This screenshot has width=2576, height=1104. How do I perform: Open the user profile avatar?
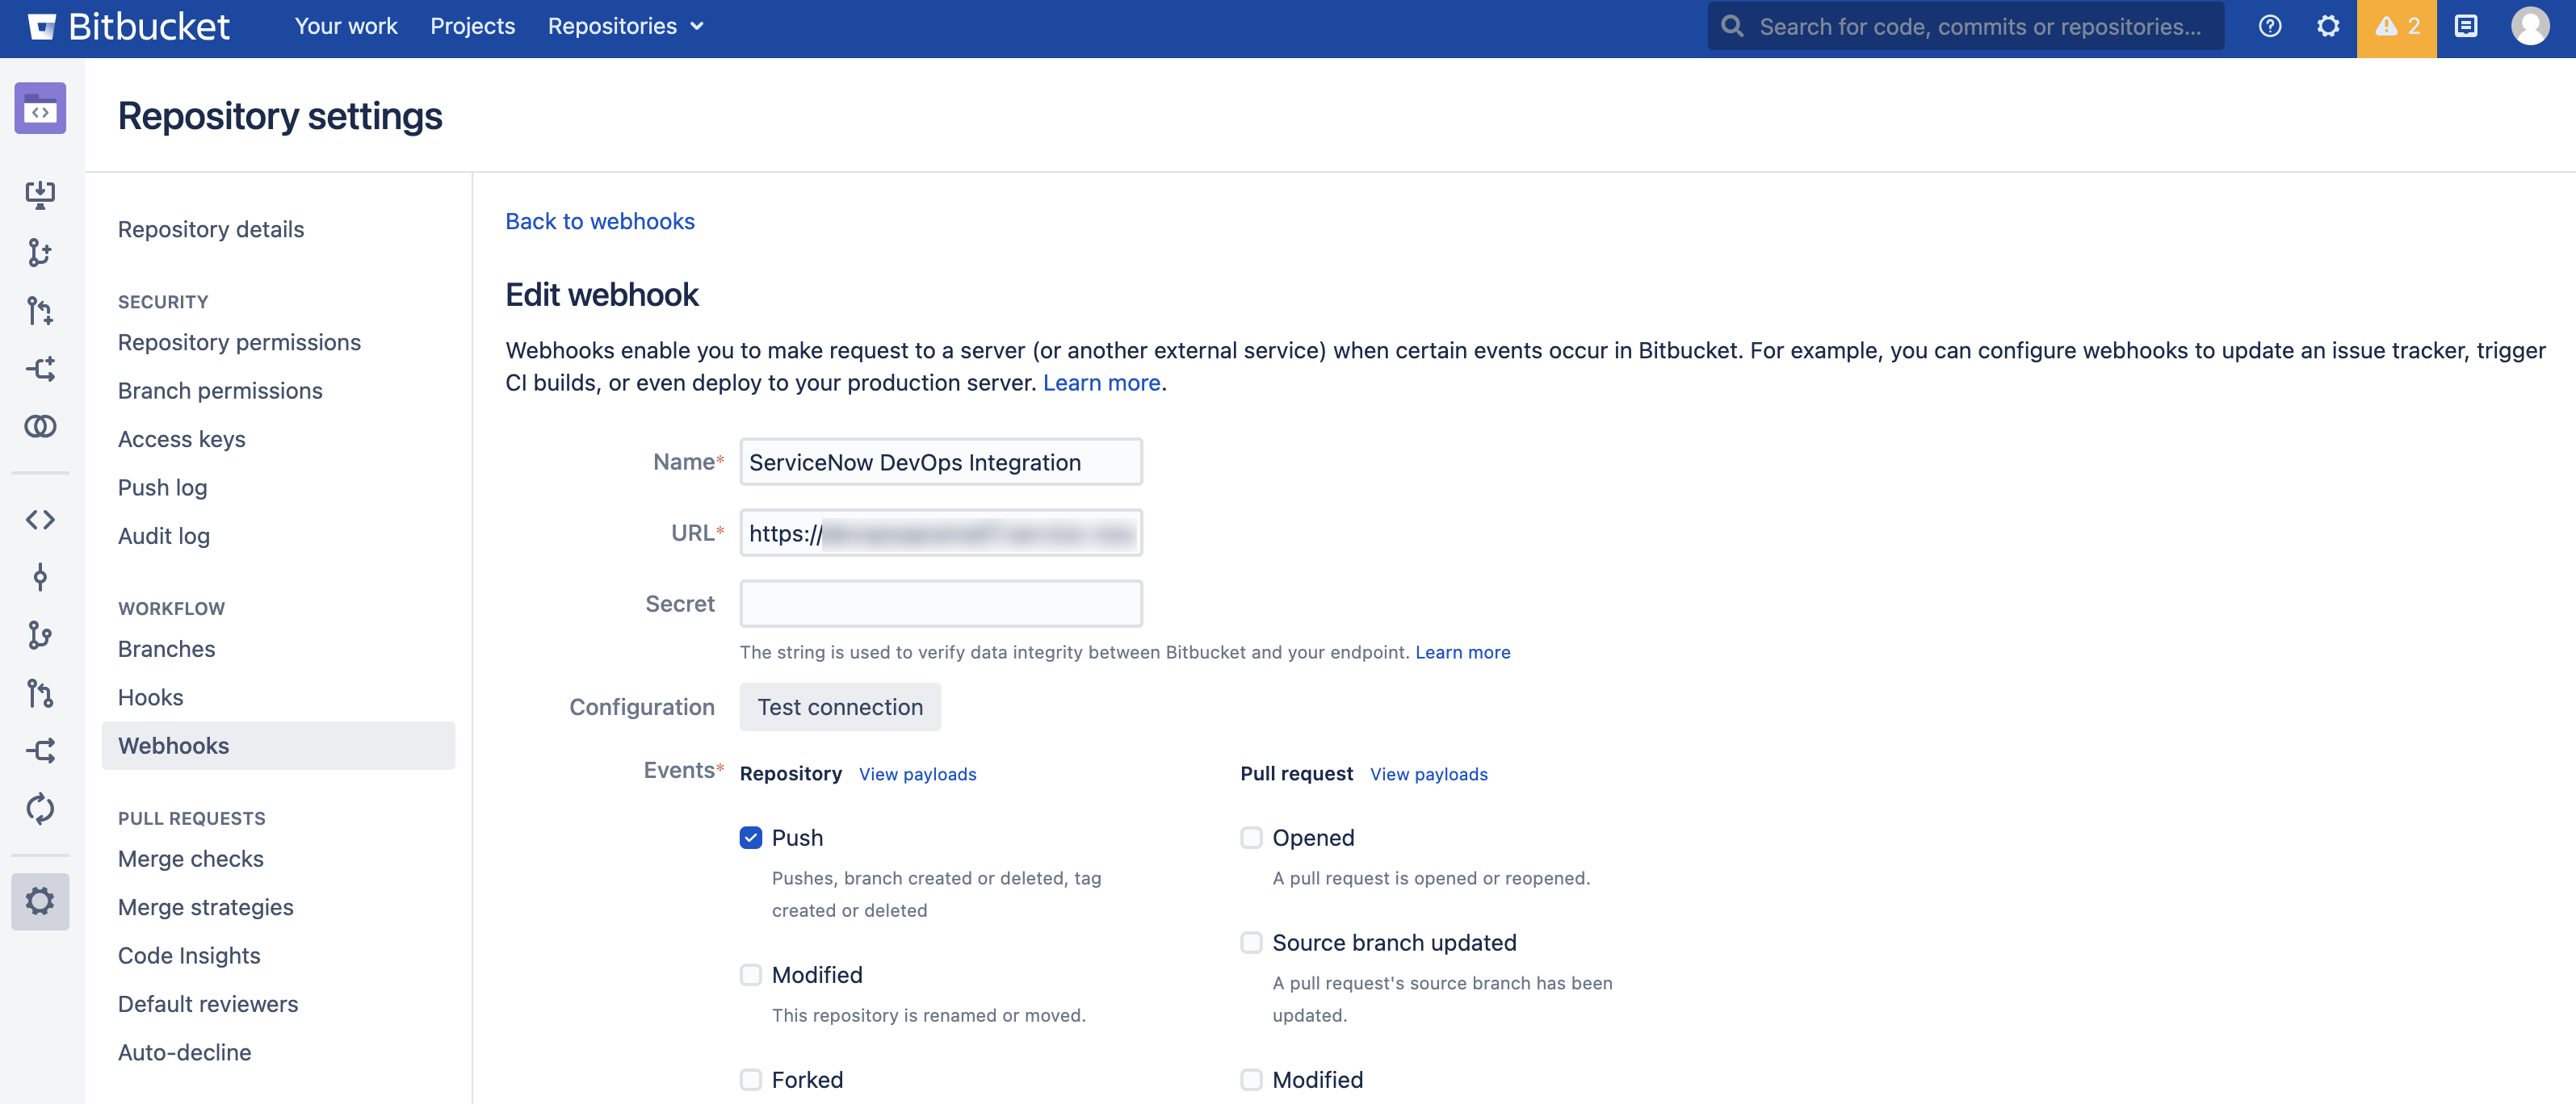[2530, 27]
